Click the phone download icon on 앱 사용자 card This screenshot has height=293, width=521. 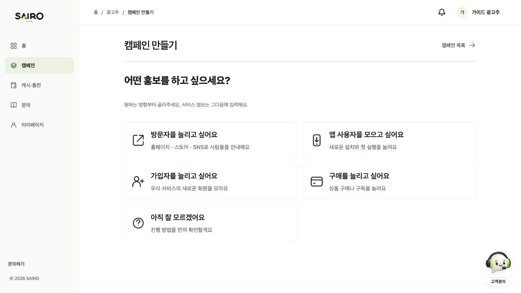(x=317, y=140)
